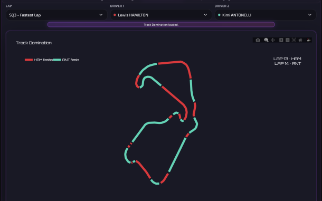Toggle the HAM faster legend entry
The height and width of the screenshot is (201, 322).
pos(39,60)
